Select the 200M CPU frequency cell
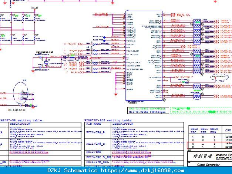 click(229, 147)
